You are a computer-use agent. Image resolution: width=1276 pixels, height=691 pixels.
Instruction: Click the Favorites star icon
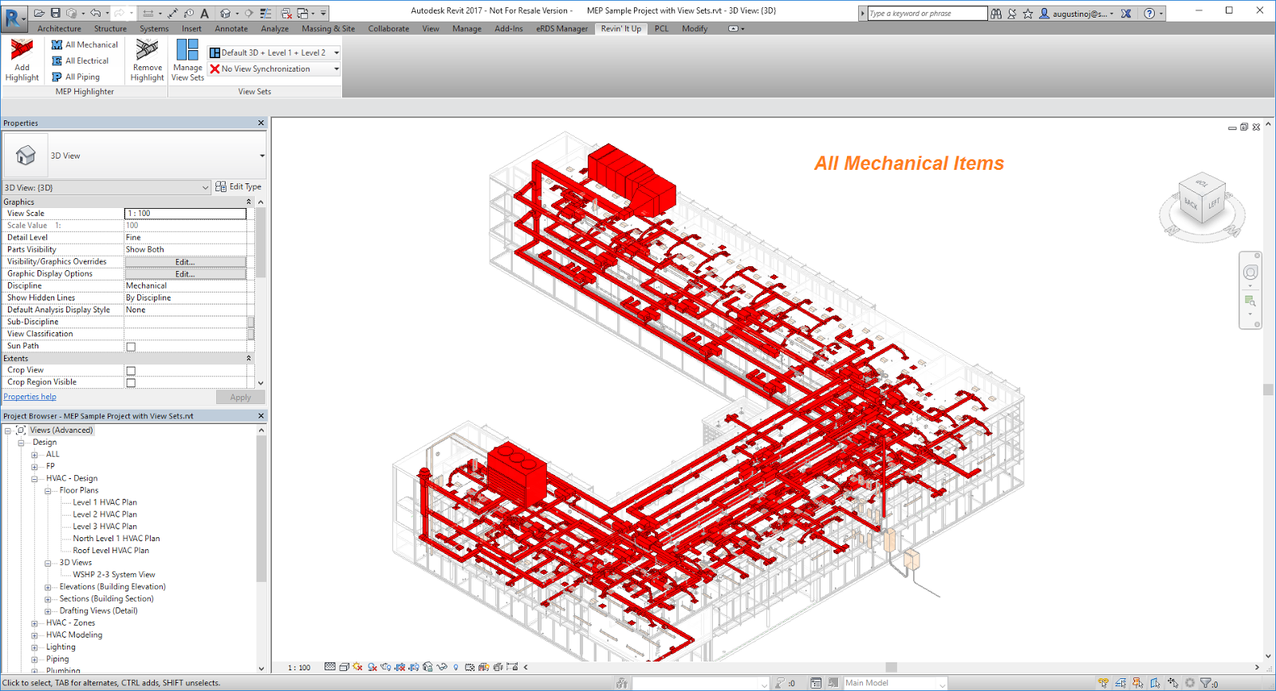click(x=1028, y=14)
